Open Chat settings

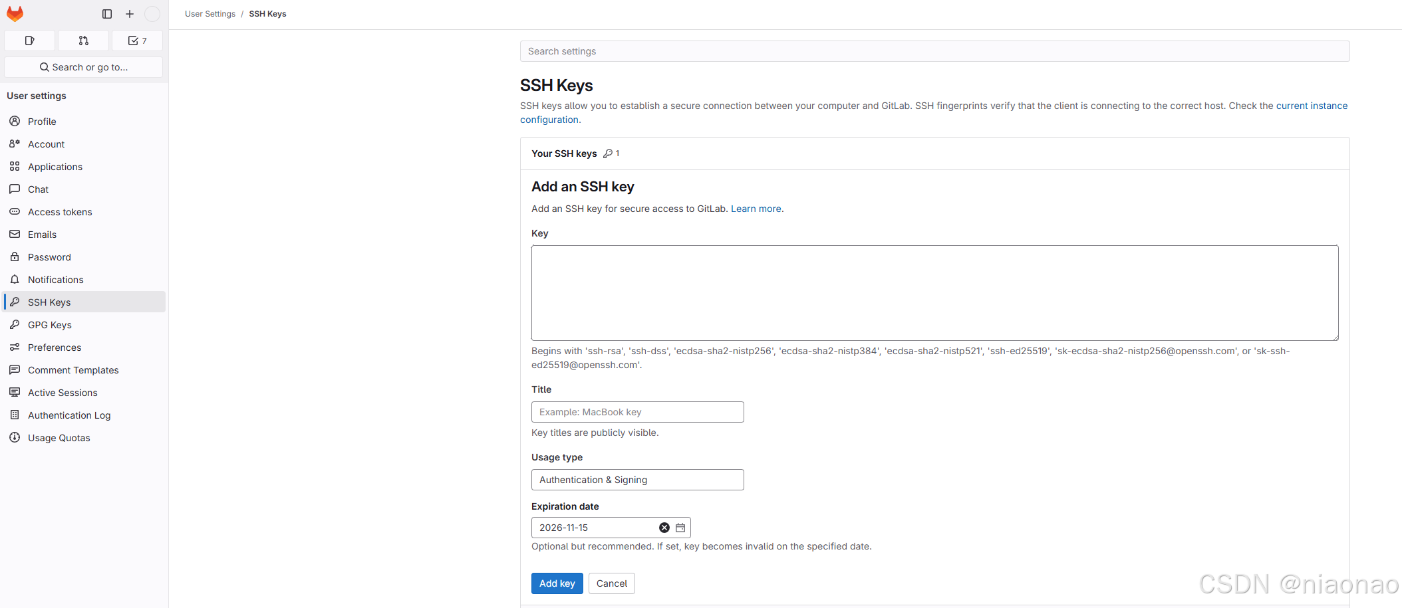click(84, 189)
